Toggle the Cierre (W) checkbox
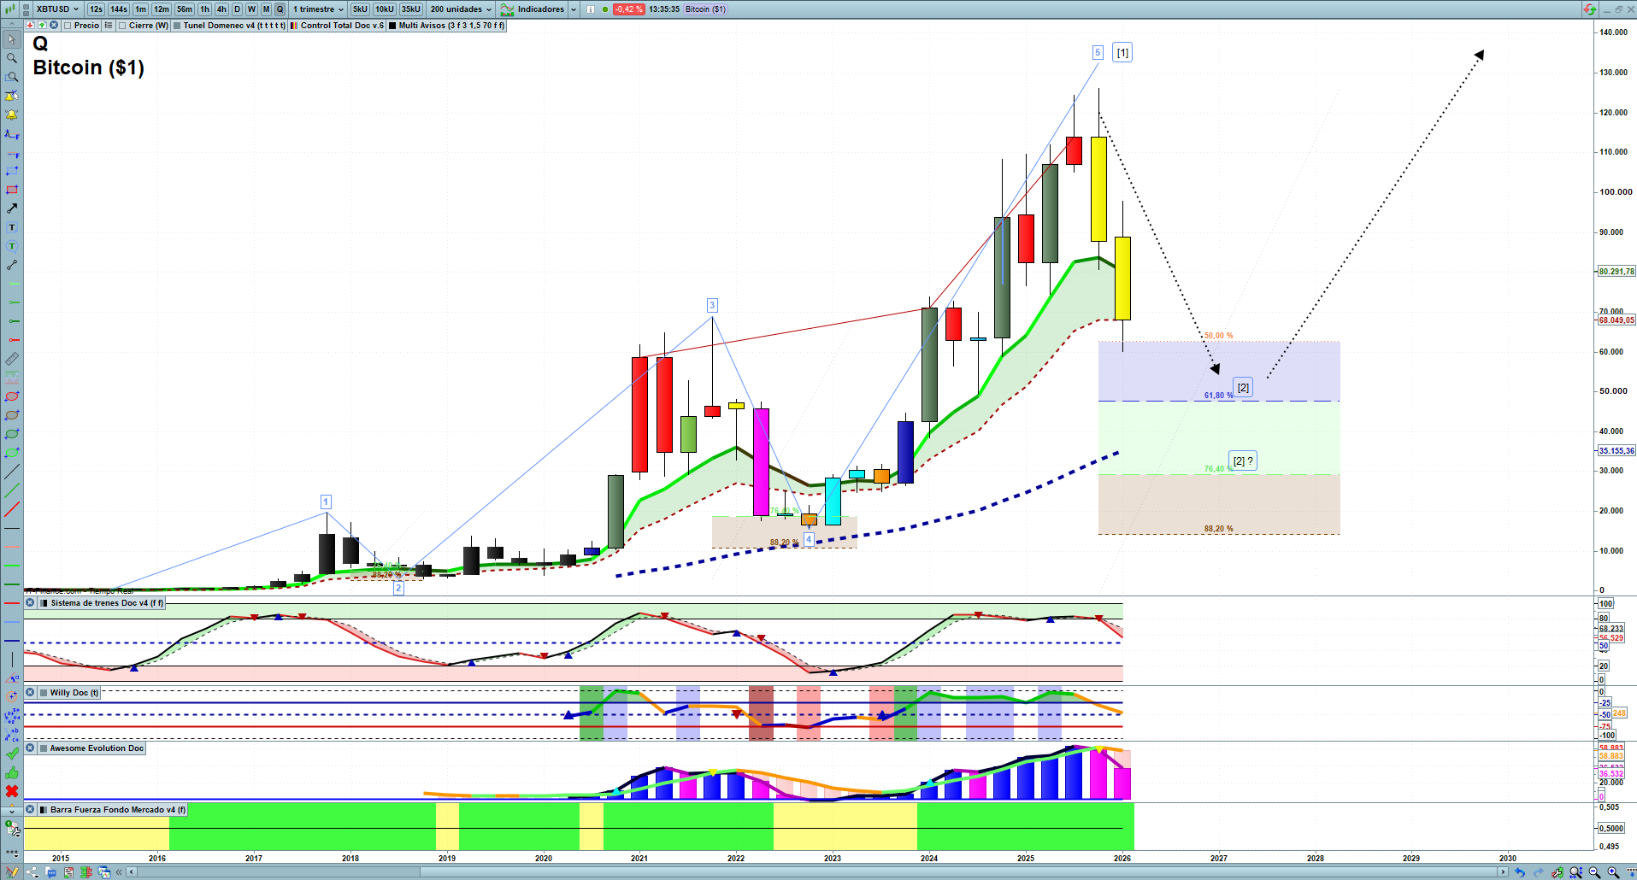 [123, 26]
